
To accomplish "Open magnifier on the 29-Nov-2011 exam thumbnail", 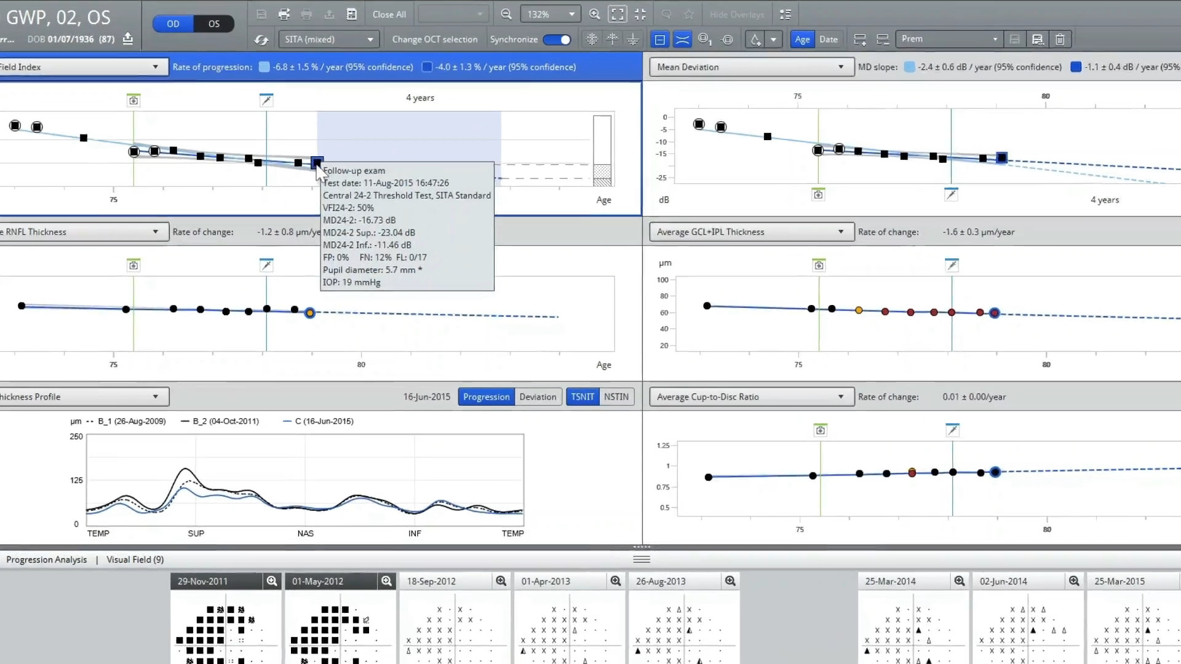I will coord(271,580).
